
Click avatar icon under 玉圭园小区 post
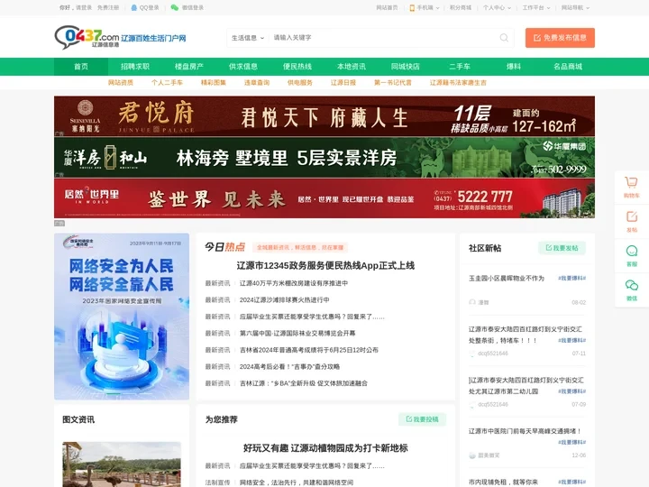click(x=471, y=302)
